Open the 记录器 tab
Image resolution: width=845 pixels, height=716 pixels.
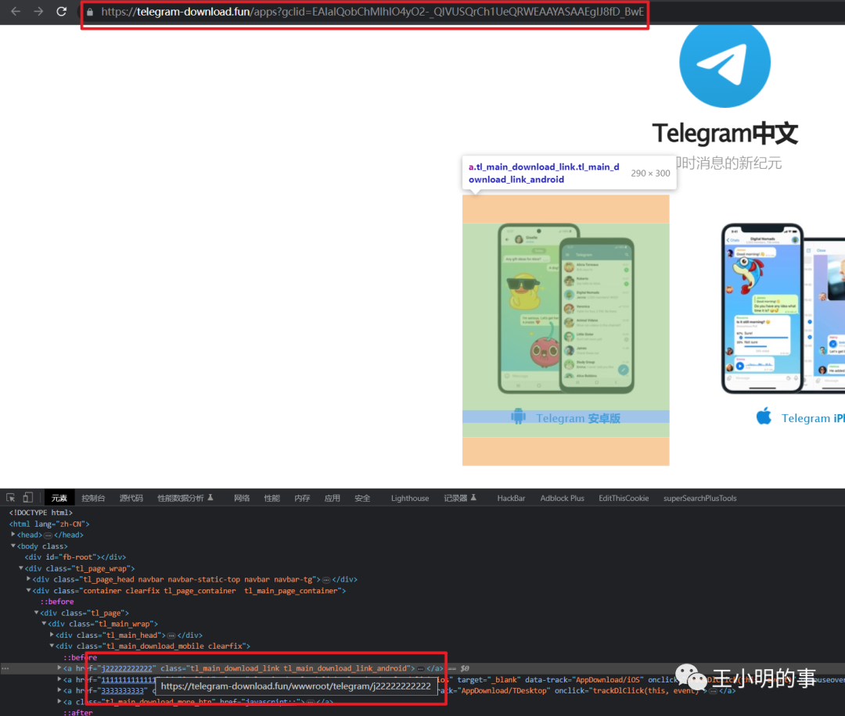pyautogui.click(x=460, y=499)
